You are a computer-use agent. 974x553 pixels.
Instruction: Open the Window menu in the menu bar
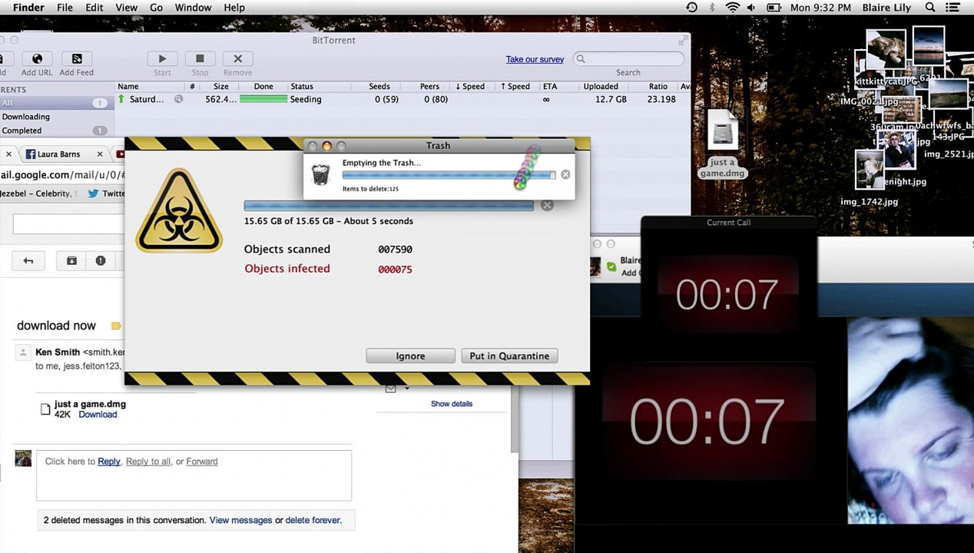coord(193,8)
